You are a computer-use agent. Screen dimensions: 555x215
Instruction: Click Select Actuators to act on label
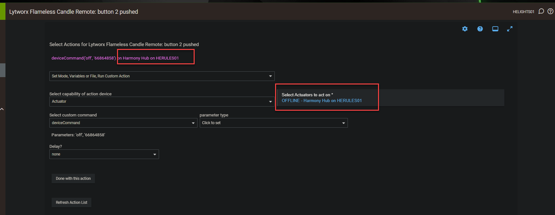point(307,95)
